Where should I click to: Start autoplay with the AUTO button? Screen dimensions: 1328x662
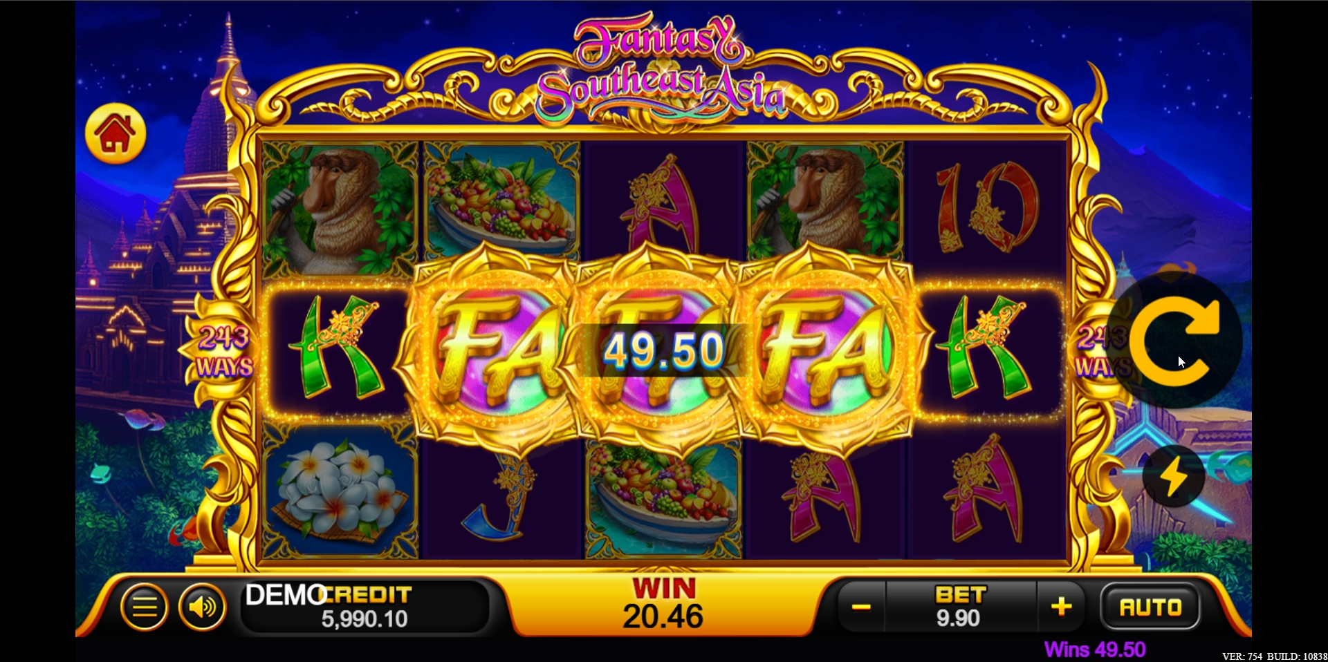[1150, 607]
